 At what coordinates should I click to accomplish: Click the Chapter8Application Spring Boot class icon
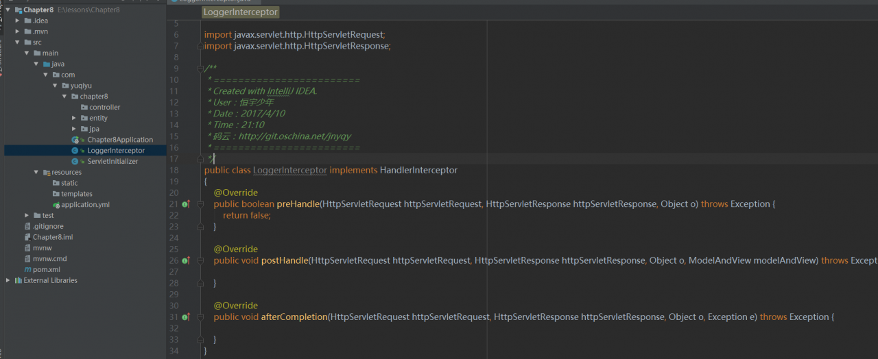coord(75,140)
